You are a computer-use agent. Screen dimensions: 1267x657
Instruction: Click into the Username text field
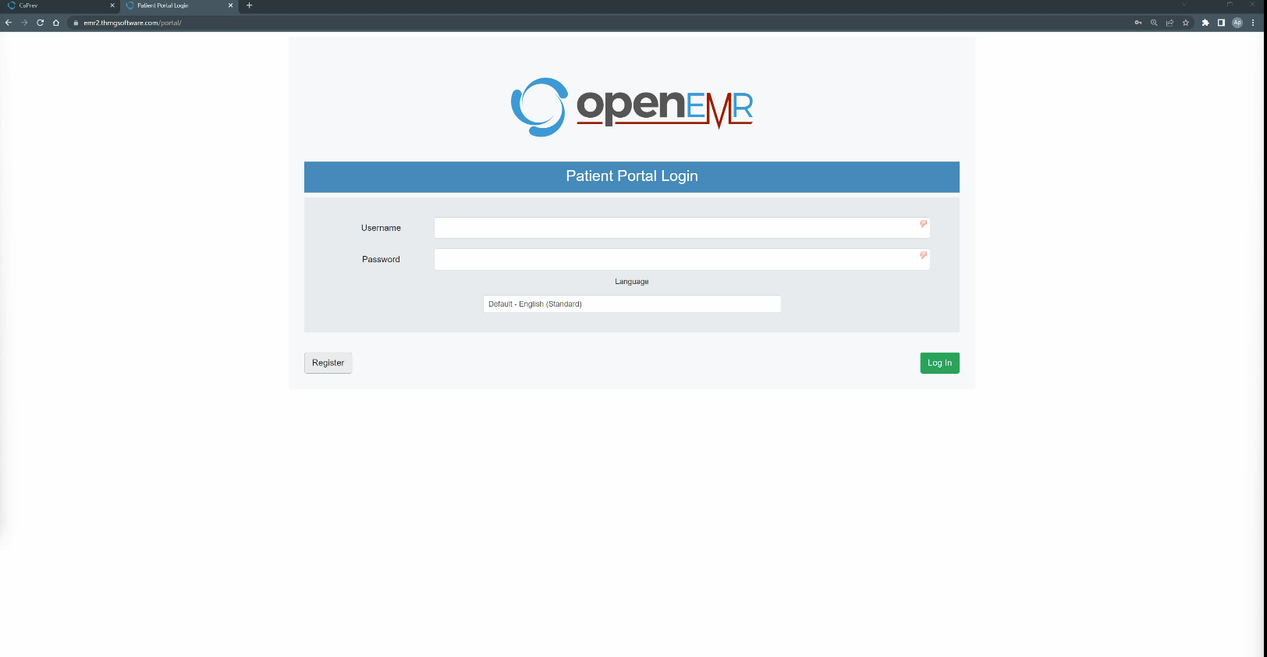pos(675,228)
